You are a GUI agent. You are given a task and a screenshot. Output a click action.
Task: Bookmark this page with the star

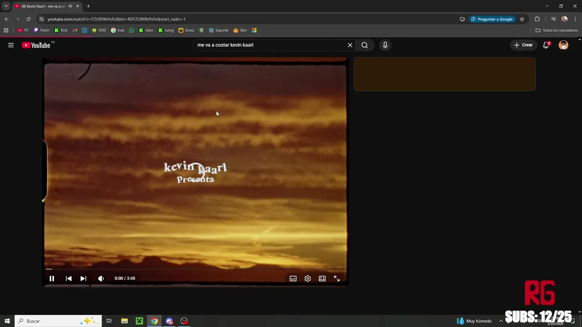click(522, 19)
